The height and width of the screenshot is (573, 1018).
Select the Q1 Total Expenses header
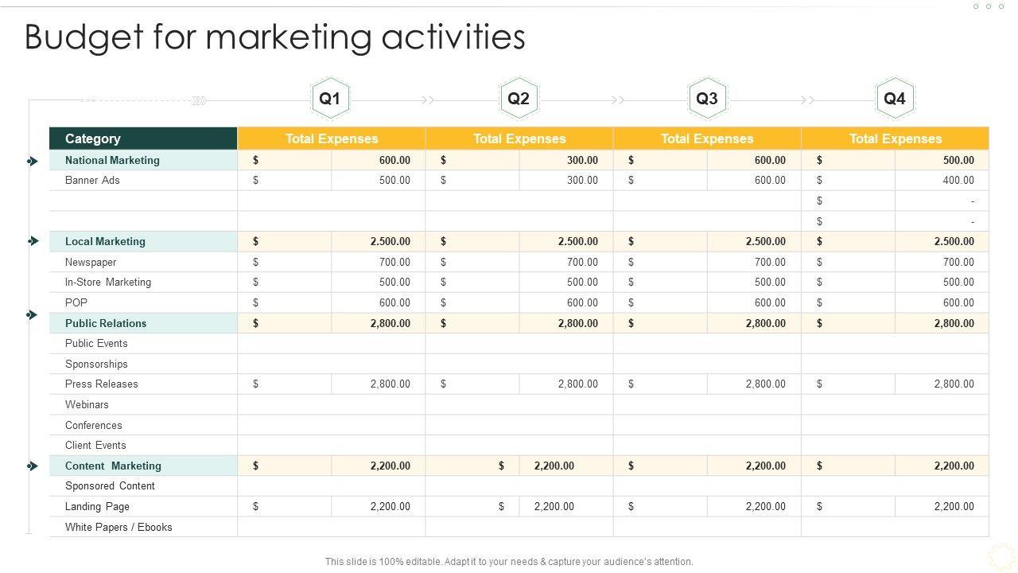point(332,138)
